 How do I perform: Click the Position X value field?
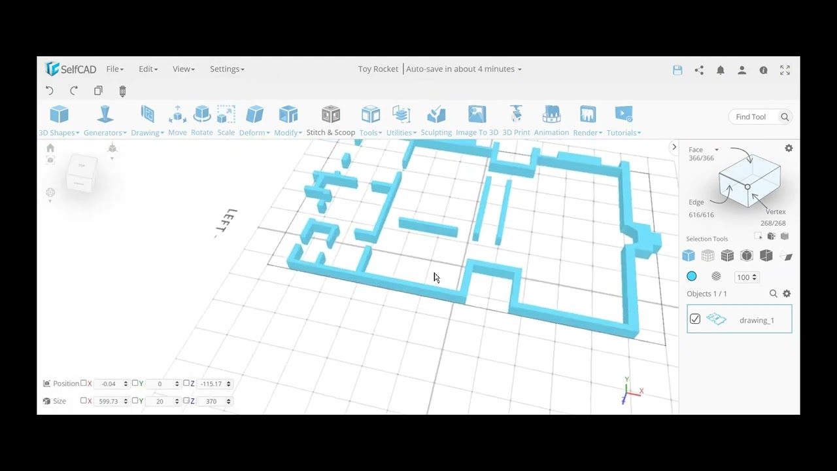(x=111, y=384)
